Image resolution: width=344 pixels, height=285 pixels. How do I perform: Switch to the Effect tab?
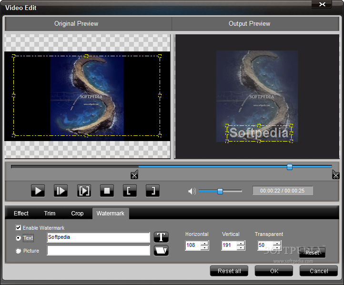tap(21, 213)
